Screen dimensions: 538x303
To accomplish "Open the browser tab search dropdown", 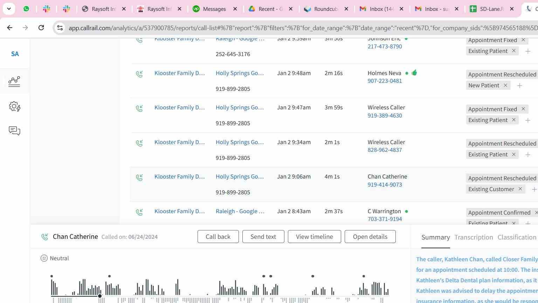I will [x=9, y=9].
